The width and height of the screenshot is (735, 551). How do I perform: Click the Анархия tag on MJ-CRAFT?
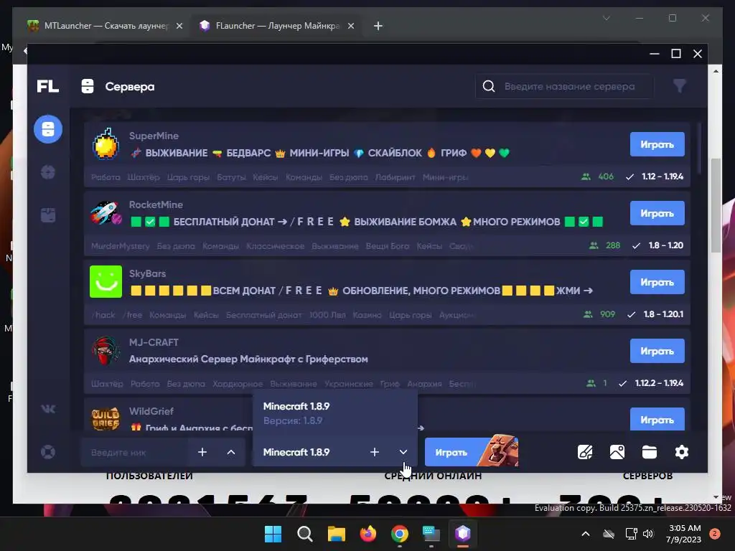point(424,384)
